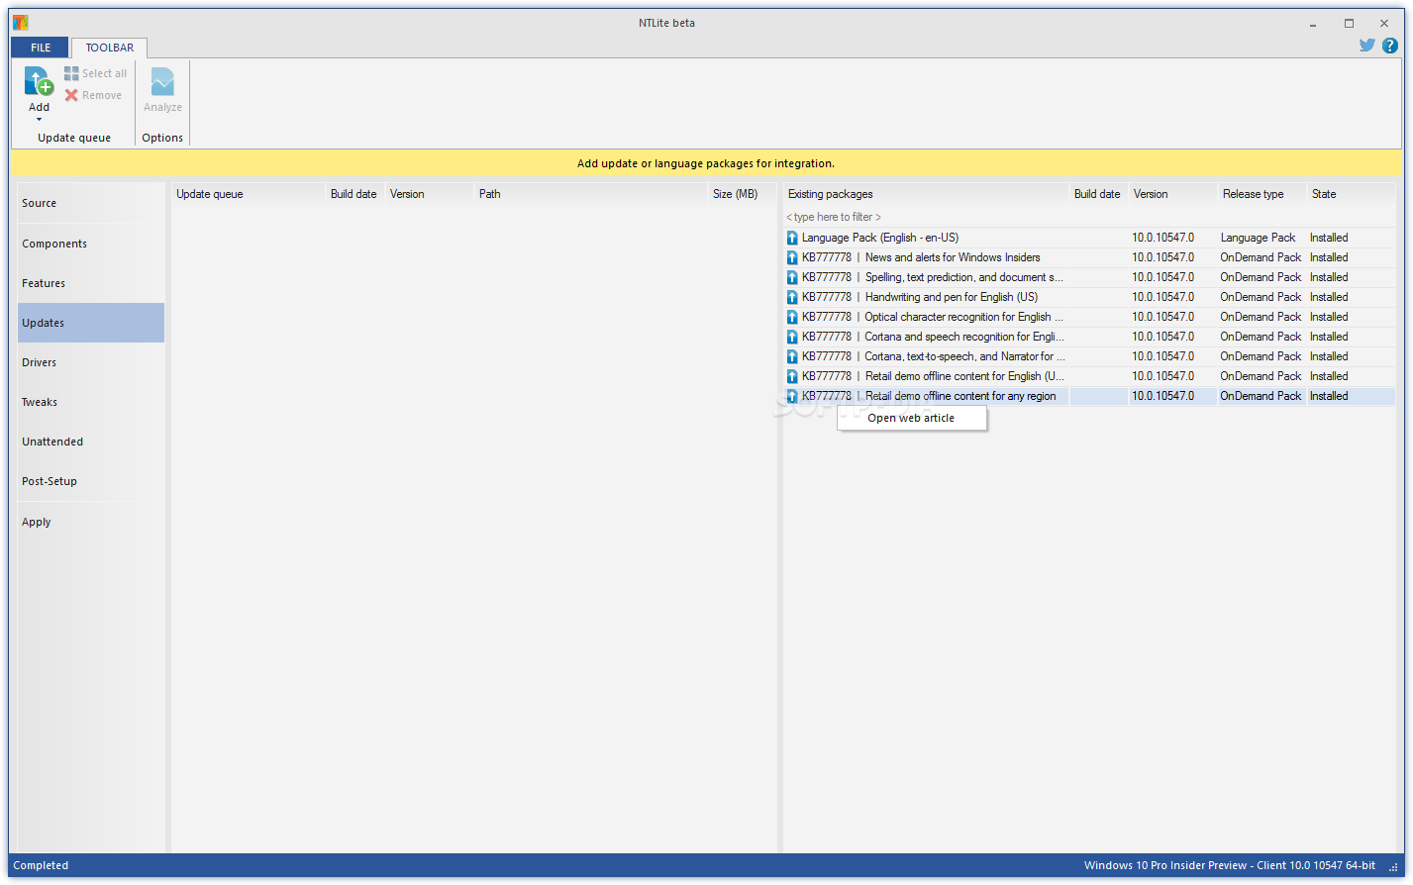The height and width of the screenshot is (885, 1413).
Task: Sort update queue by Version column
Action: (429, 194)
